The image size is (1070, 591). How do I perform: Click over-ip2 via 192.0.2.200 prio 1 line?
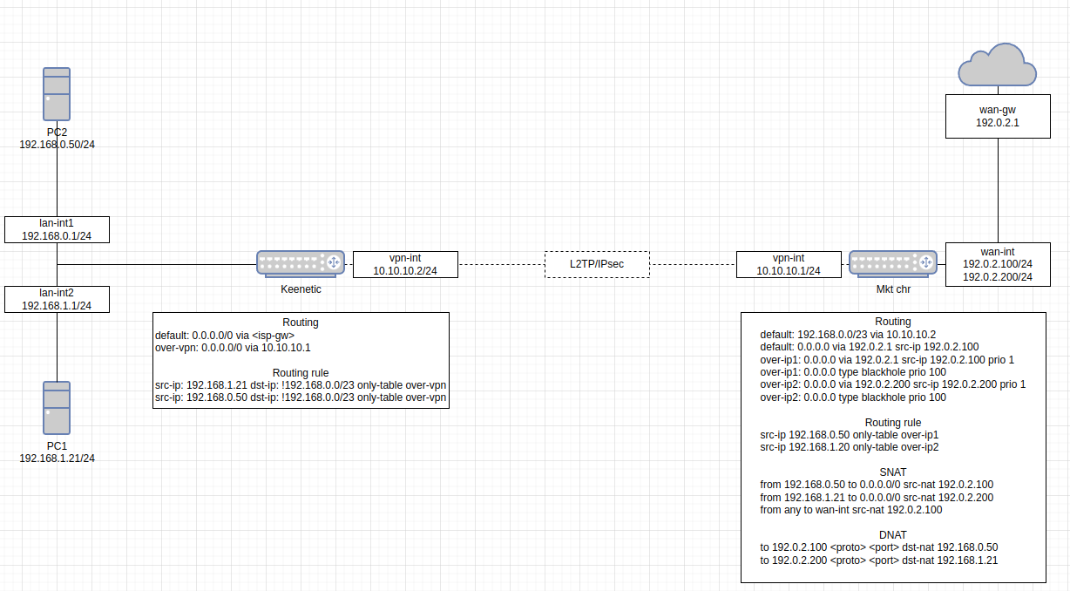point(892,384)
